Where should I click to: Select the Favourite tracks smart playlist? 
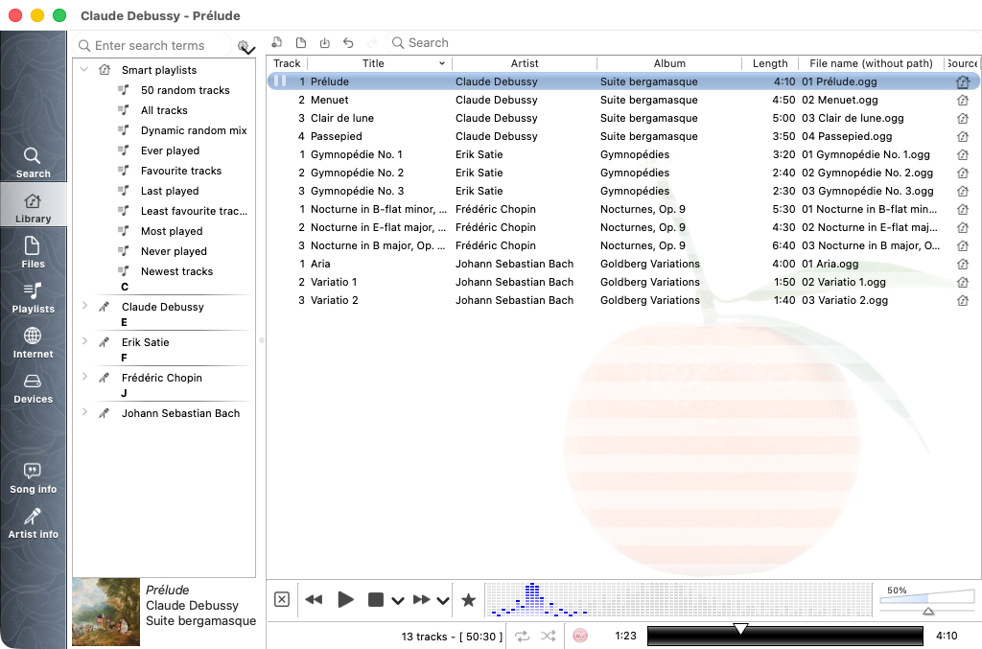(181, 171)
